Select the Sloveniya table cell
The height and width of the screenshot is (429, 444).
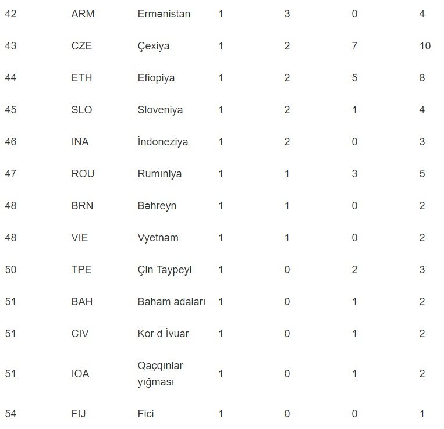pos(160,110)
